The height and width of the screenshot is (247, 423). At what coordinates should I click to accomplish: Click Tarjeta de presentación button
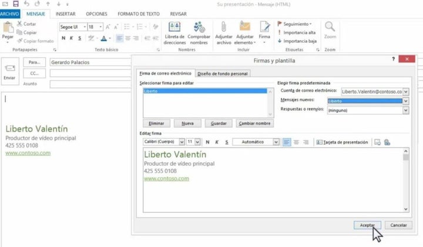coord(343,142)
